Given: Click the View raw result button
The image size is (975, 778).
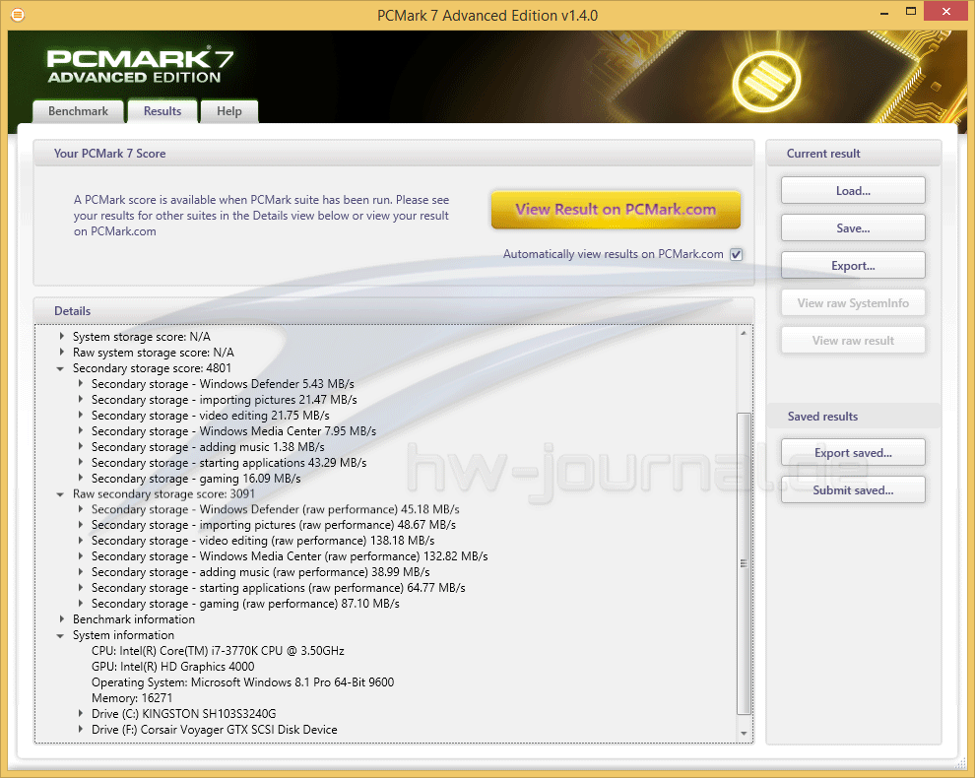Looking at the screenshot, I should coord(853,340).
